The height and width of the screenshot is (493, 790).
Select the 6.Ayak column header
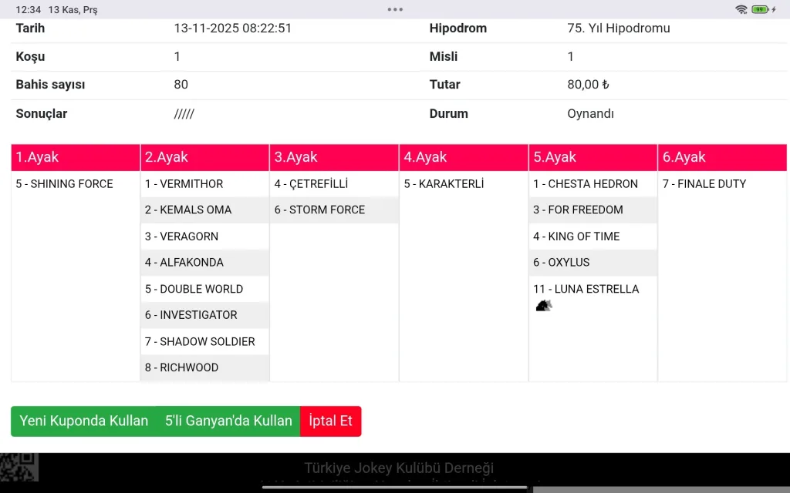722,157
